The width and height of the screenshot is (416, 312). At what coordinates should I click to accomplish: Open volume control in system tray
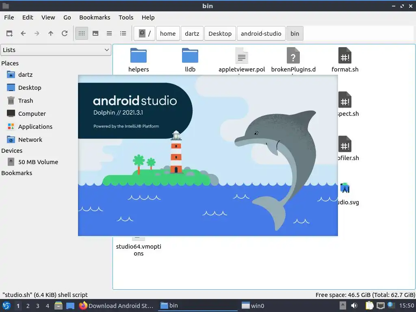354,306
